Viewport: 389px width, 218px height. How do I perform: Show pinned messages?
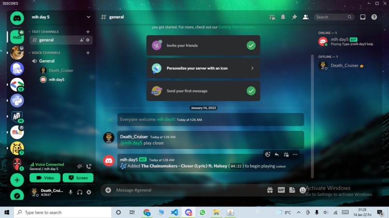[294, 17]
